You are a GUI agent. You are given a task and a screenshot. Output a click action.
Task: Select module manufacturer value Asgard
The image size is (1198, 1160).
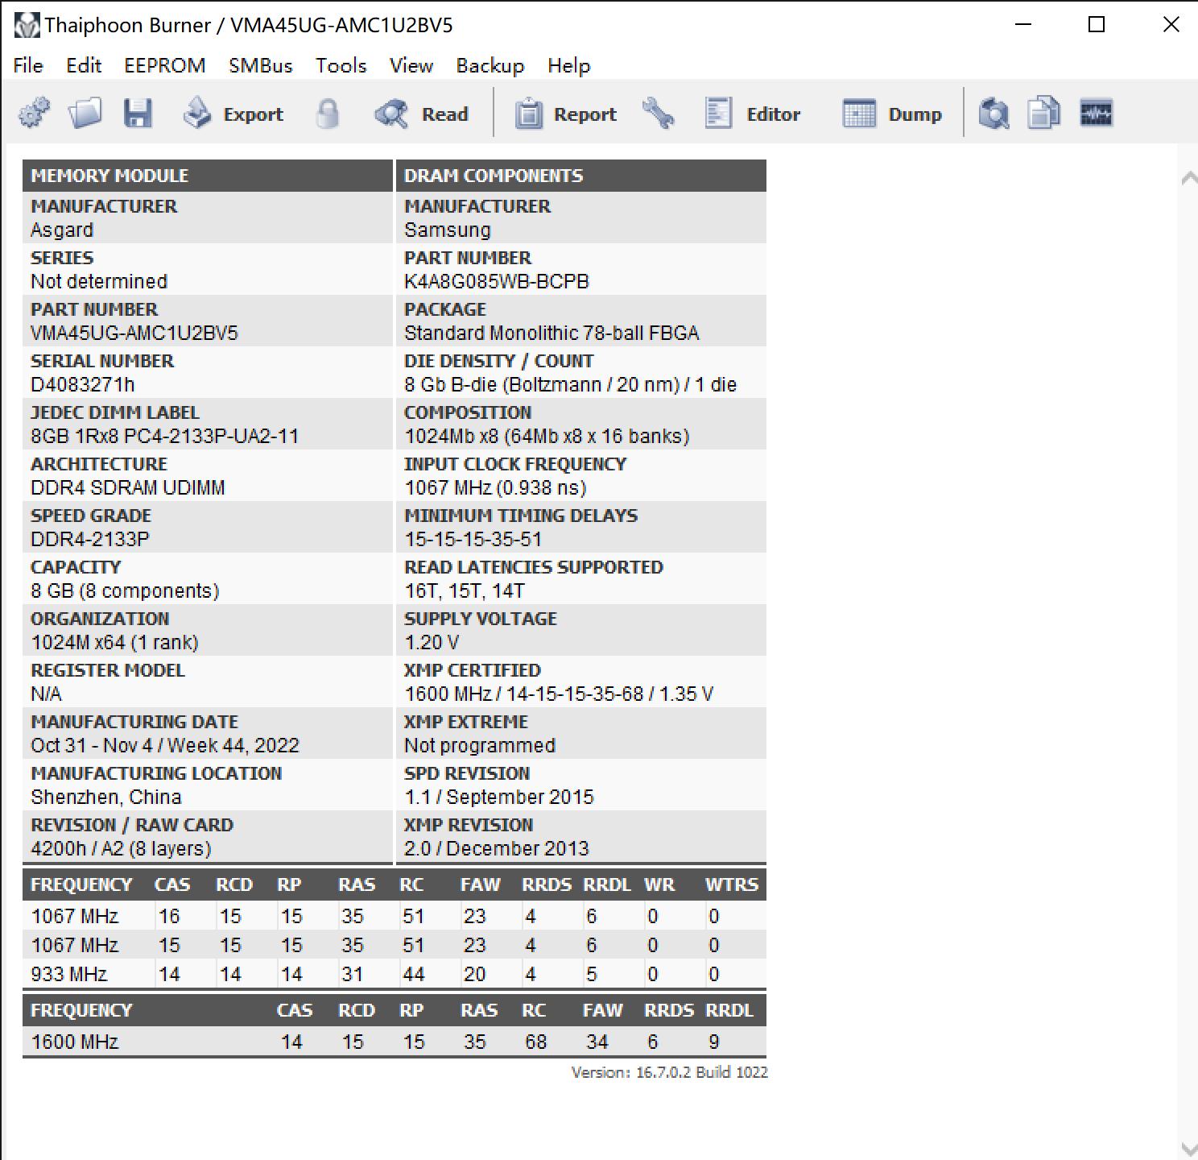(62, 230)
